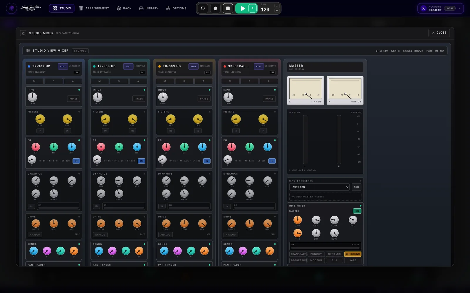
Task: Toggle Phase on the Spectral input
Action: point(269,99)
